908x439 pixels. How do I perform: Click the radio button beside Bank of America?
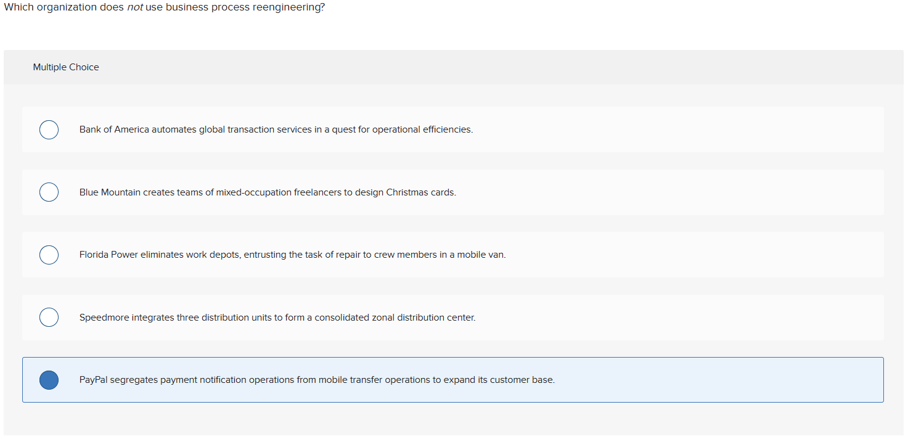coord(49,129)
